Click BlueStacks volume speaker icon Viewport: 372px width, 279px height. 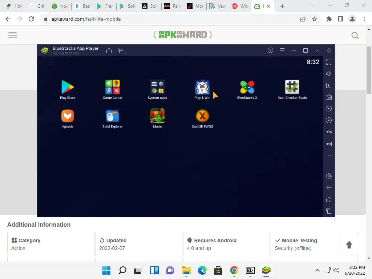click(x=328, y=74)
